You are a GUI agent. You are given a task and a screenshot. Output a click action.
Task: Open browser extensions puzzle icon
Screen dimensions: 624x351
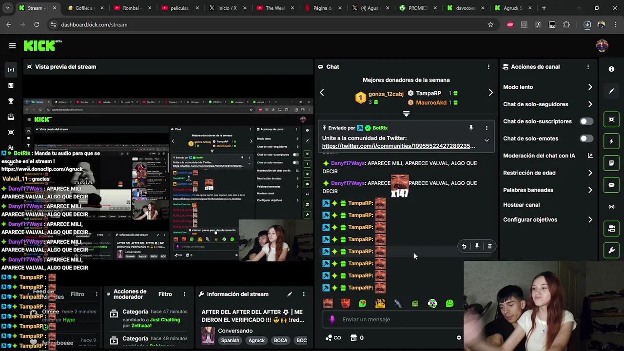pos(566,24)
